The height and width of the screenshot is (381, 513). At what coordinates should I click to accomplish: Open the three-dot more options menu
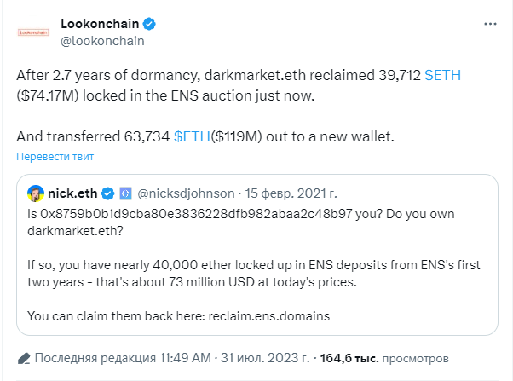click(x=490, y=24)
